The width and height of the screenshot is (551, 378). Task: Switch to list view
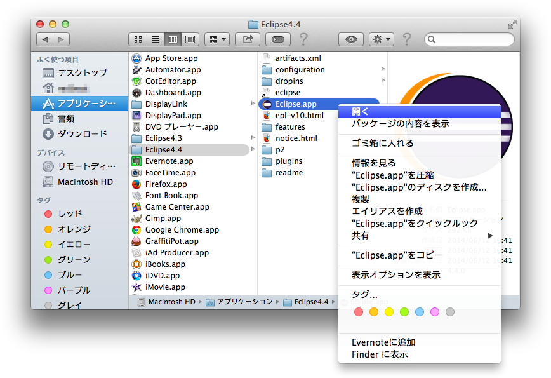coord(156,39)
